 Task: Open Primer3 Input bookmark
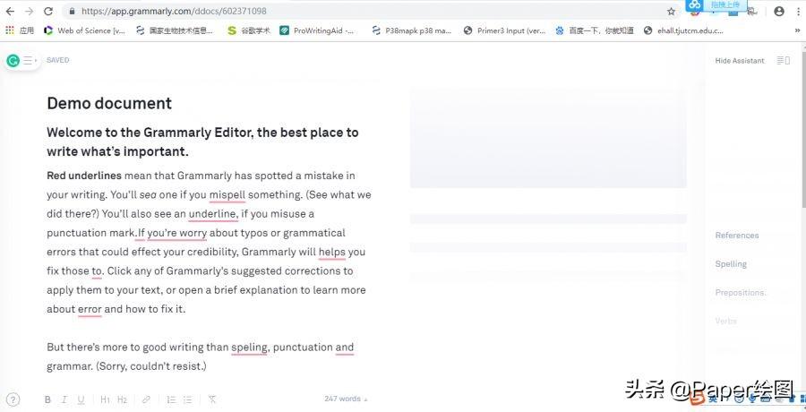504,30
